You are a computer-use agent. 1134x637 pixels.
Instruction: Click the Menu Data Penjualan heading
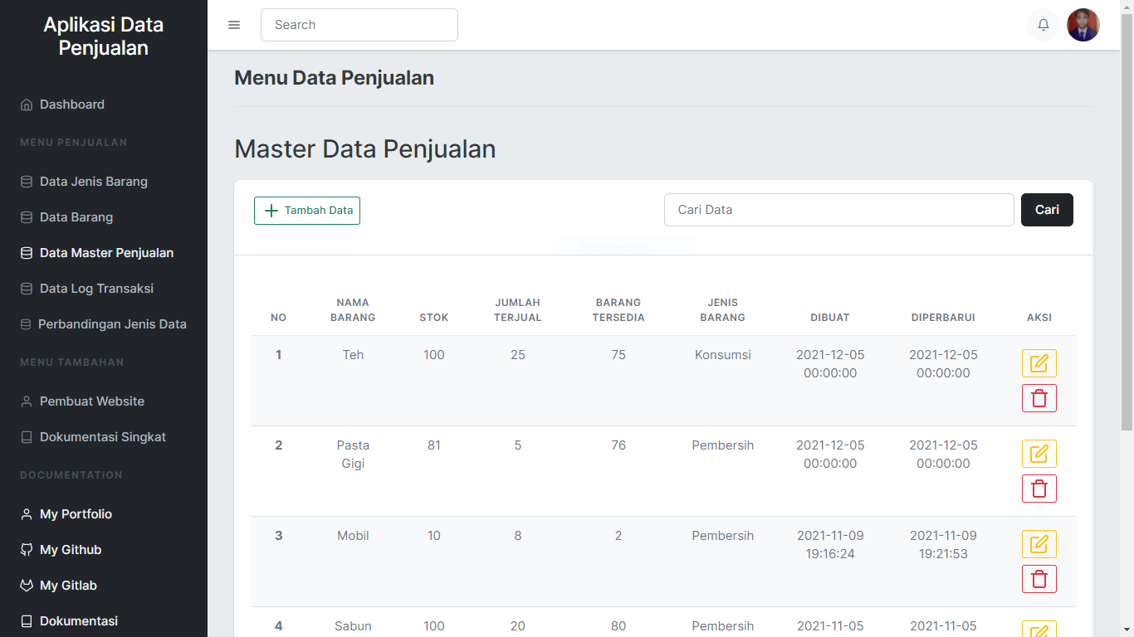point(335,78)
